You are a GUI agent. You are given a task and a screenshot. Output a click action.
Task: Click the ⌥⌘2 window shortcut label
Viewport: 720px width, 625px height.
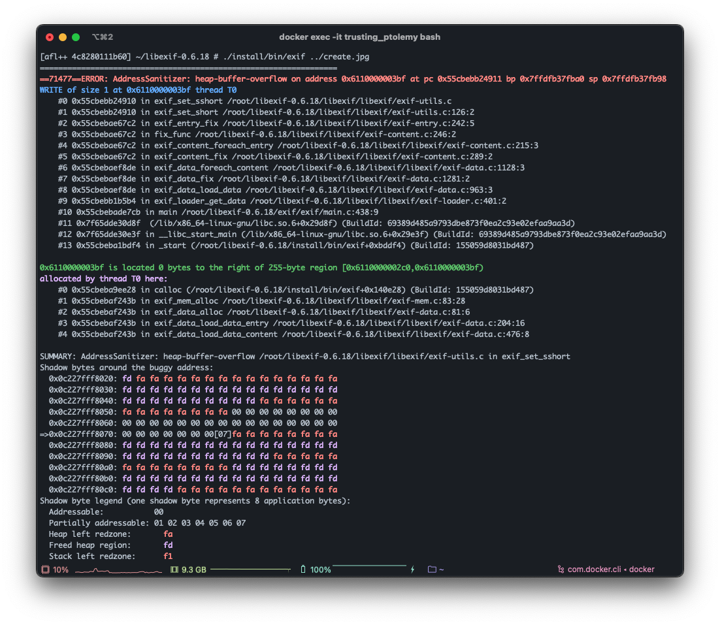pos(103,37)
